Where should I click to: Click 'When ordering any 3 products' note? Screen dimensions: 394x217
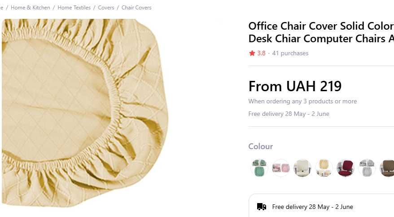(x=302, y=102)
